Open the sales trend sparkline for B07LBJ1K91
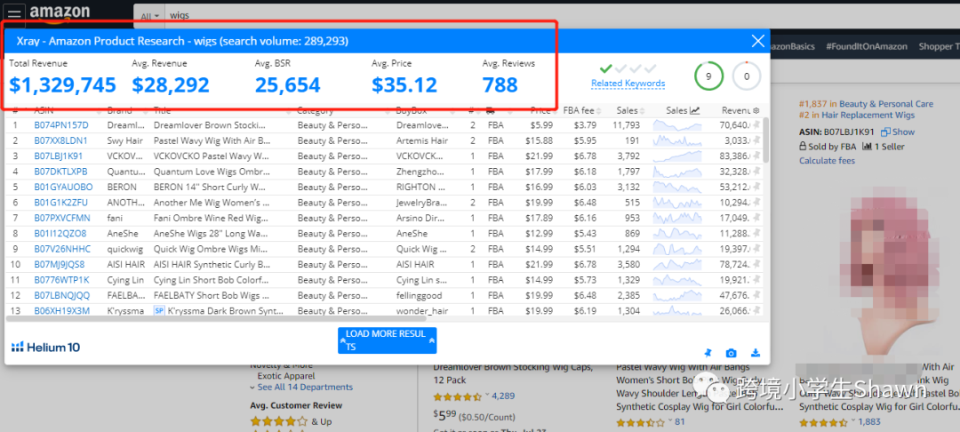 pyautogui.click(x=677, y=156)
